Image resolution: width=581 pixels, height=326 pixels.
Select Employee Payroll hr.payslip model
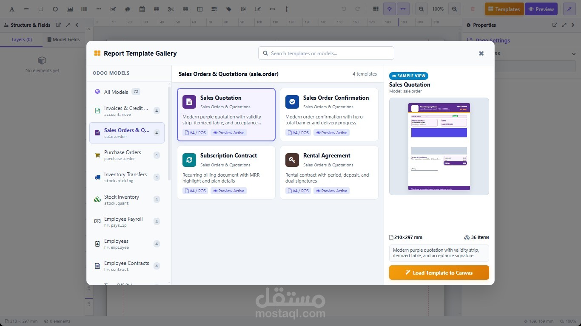coord(127,222)
